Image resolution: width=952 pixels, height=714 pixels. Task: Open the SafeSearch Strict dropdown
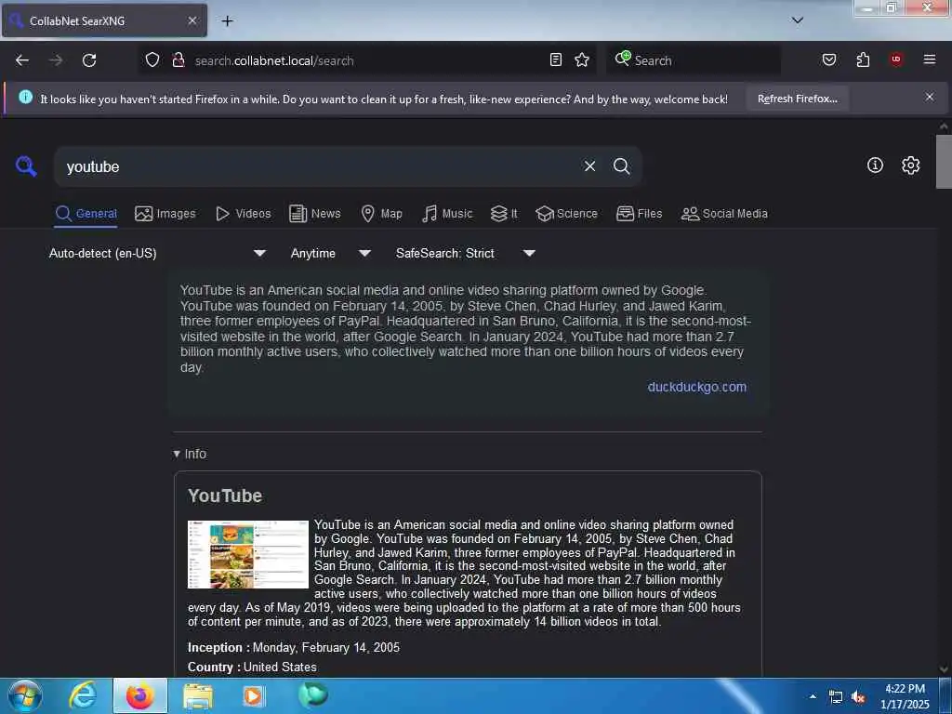[465, 253]
